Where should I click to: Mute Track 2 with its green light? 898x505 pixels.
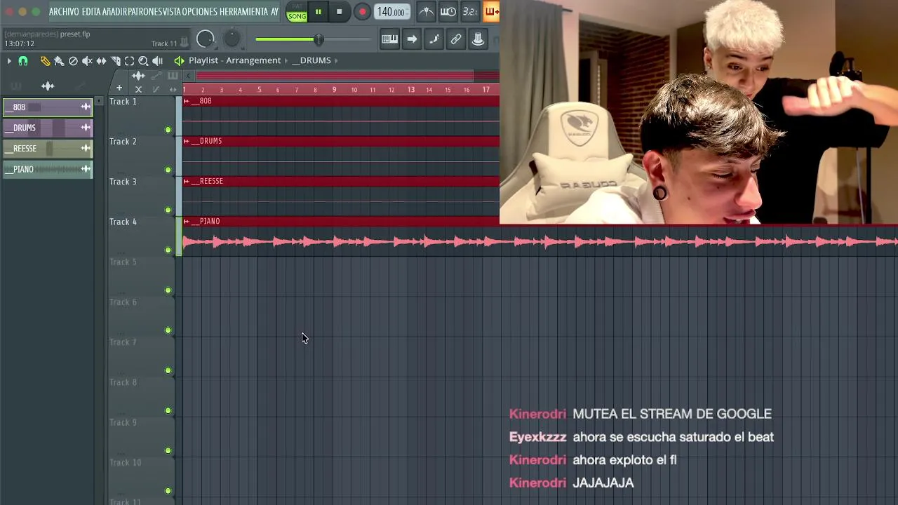pyautogui.click(x=168, y=170)
